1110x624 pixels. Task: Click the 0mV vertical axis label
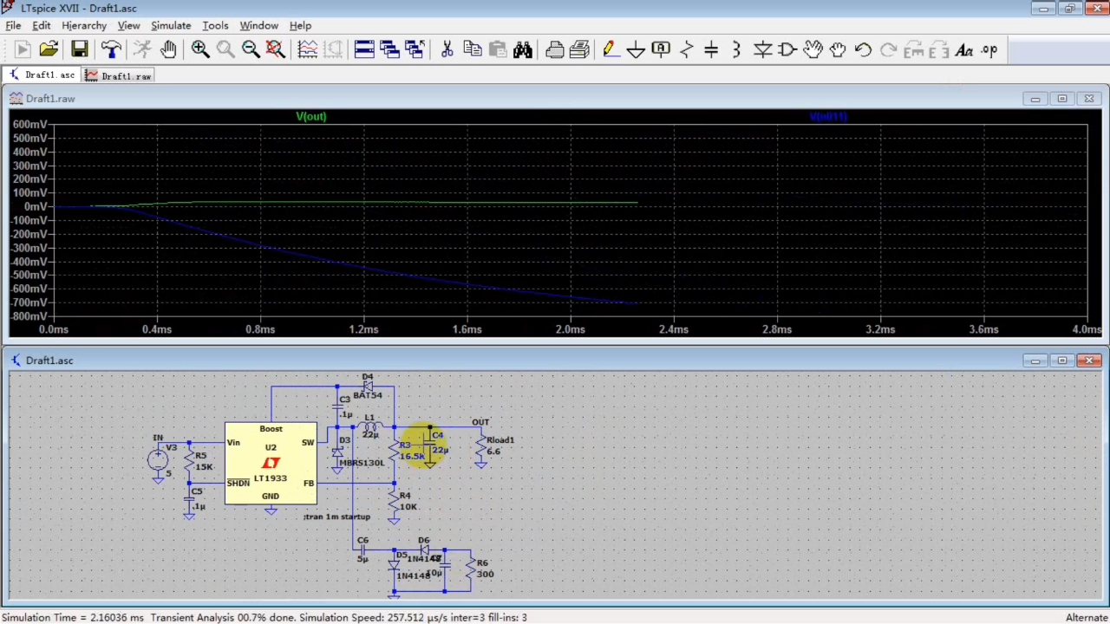tap(36, 206)
